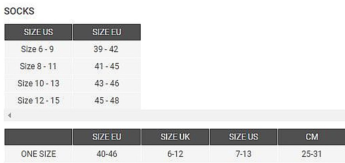
Task: Click the 40-46 EU value cell
Action: click(x=107, y=154)
